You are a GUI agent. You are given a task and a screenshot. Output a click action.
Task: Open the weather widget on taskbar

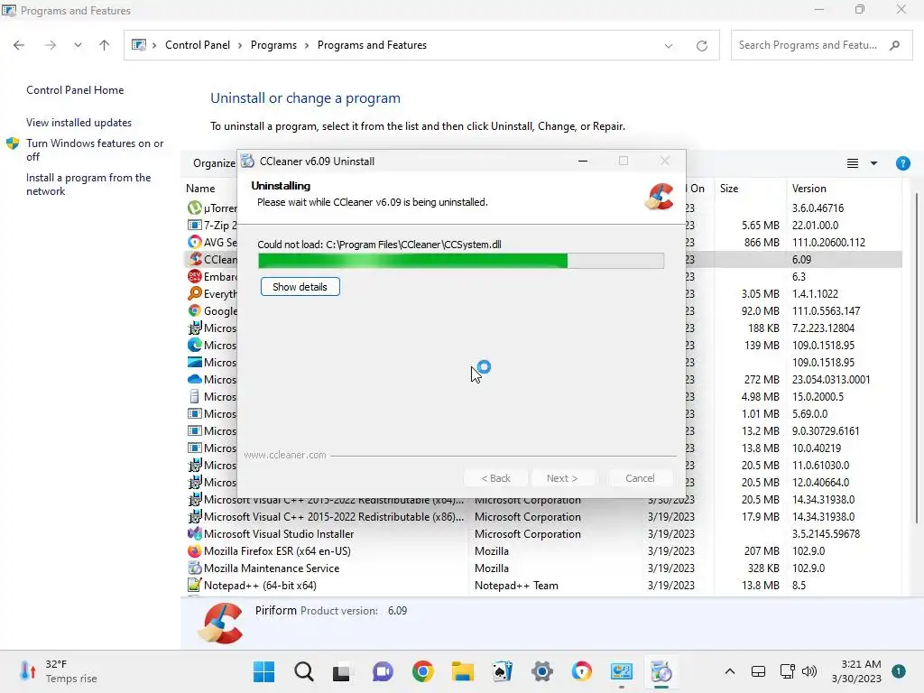pos(59,671)
